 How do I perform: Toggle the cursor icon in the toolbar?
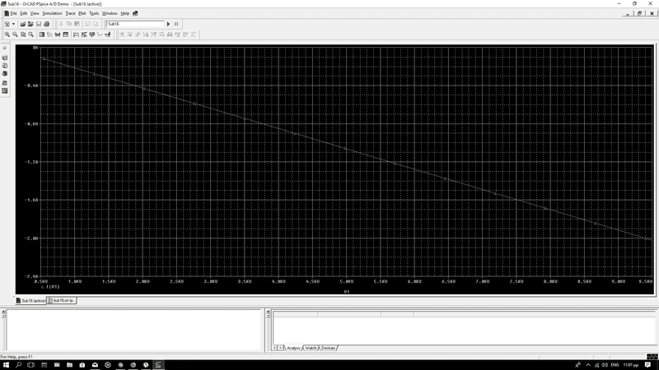coord(108,35)
